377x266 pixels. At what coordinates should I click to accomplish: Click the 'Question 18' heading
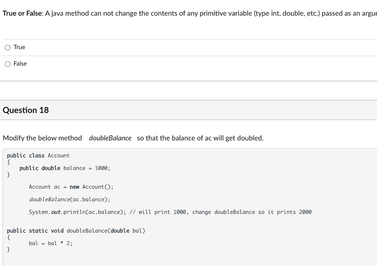[x=26, y=110]
